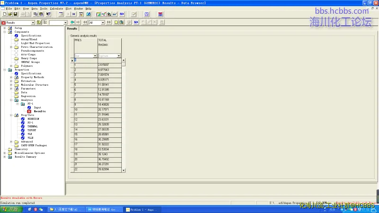Click the folder window taskbar button

click(x=66, y=210)
